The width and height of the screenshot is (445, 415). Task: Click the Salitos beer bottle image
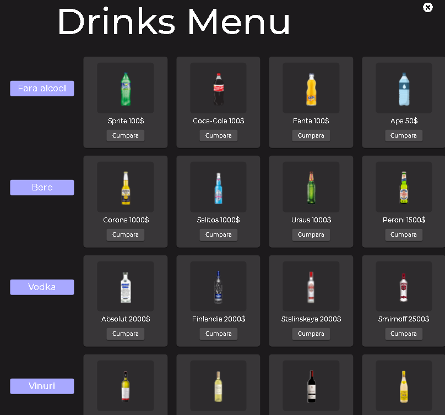[x=218, y=188]
